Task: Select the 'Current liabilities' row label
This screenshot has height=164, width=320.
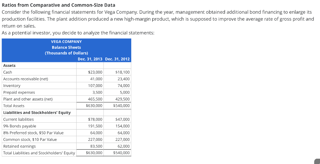Action: 18,120
